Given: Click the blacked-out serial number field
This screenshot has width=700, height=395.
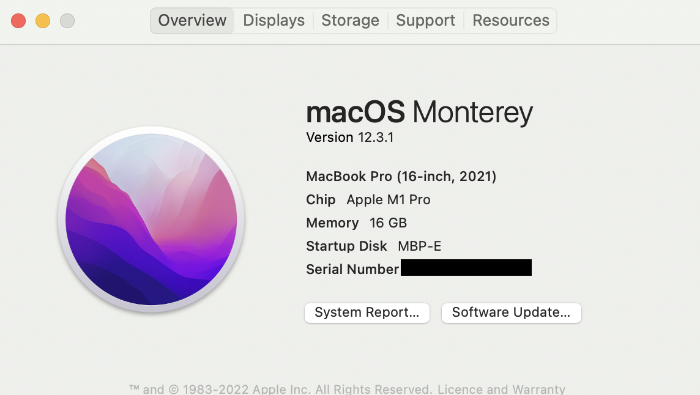Looking at the screenshot, I should pos(466,268).
